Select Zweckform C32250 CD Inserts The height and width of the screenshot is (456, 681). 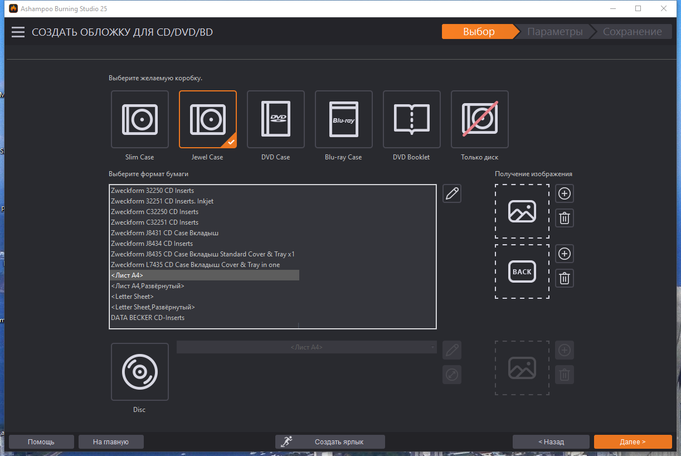click(205, 212)
